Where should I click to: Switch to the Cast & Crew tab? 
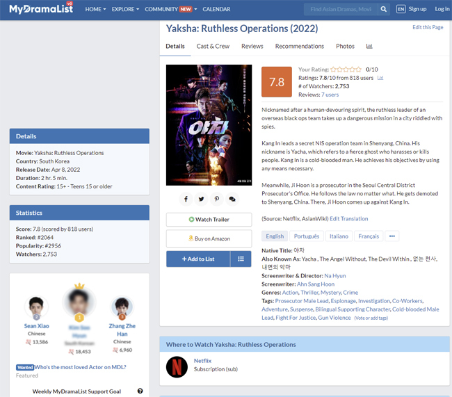(213, 46)
